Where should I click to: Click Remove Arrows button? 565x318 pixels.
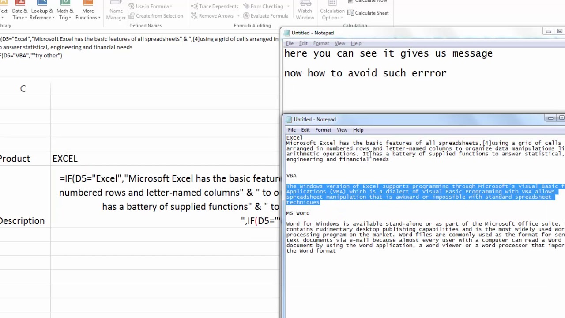coord(212,16)
